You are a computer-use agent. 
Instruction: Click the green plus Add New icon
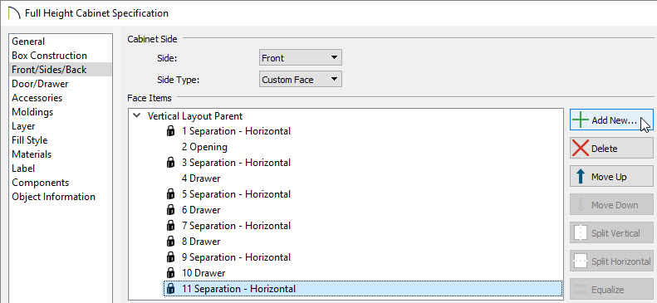click(581, 120)
